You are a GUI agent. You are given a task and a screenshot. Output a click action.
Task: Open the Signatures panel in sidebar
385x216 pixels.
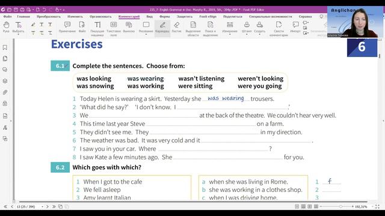[x=5, y=127]
